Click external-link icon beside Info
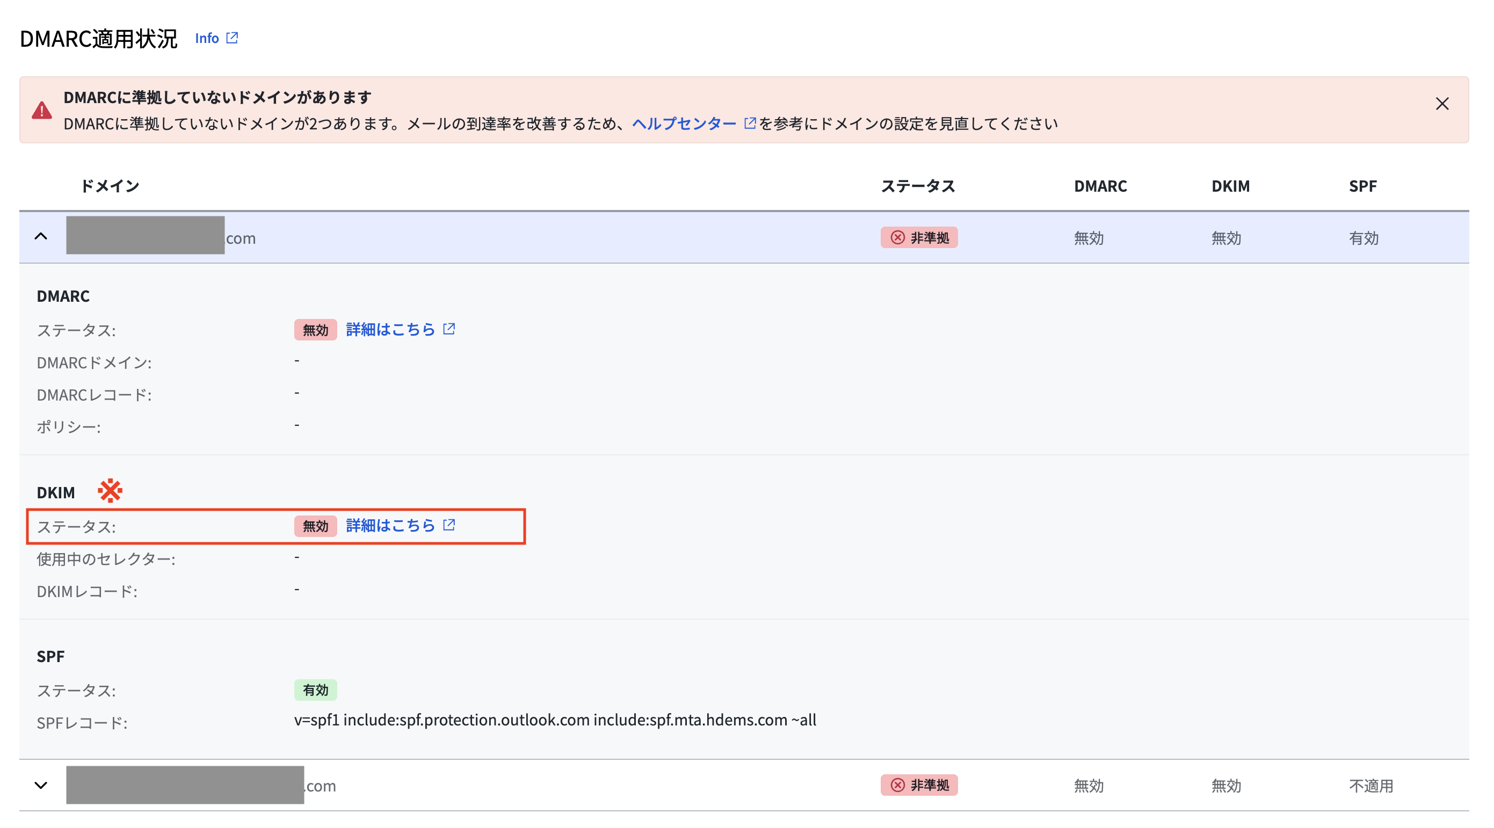 232,38
